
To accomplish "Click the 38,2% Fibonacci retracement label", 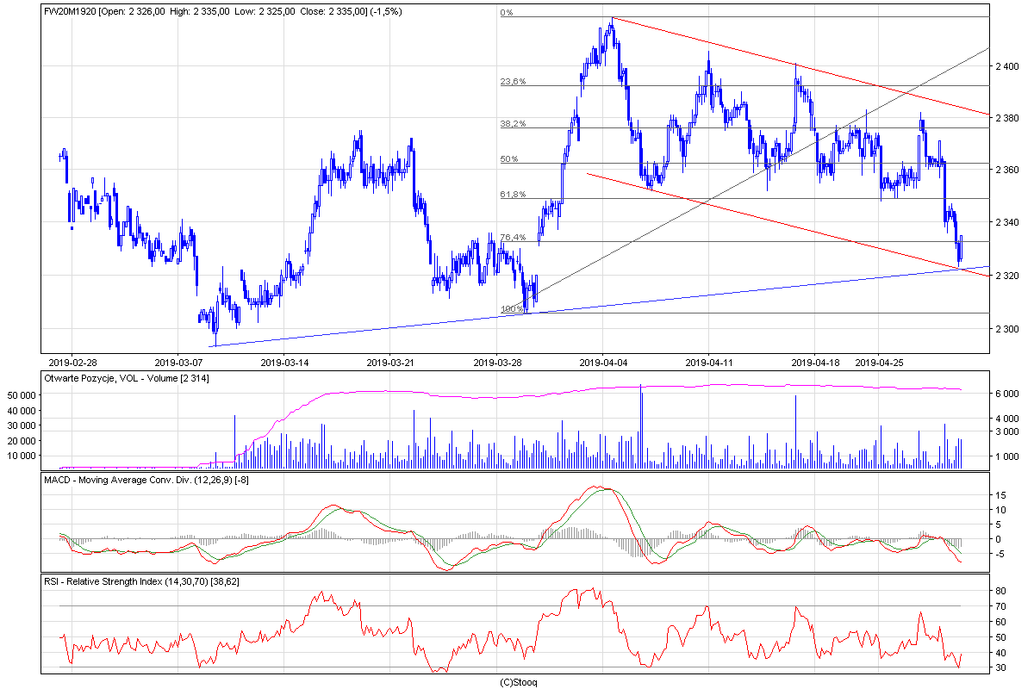I will (x=513, y=124).
